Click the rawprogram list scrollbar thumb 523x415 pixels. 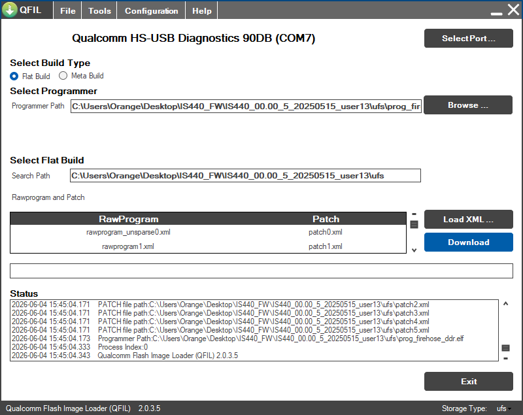(x=414, y=225)
